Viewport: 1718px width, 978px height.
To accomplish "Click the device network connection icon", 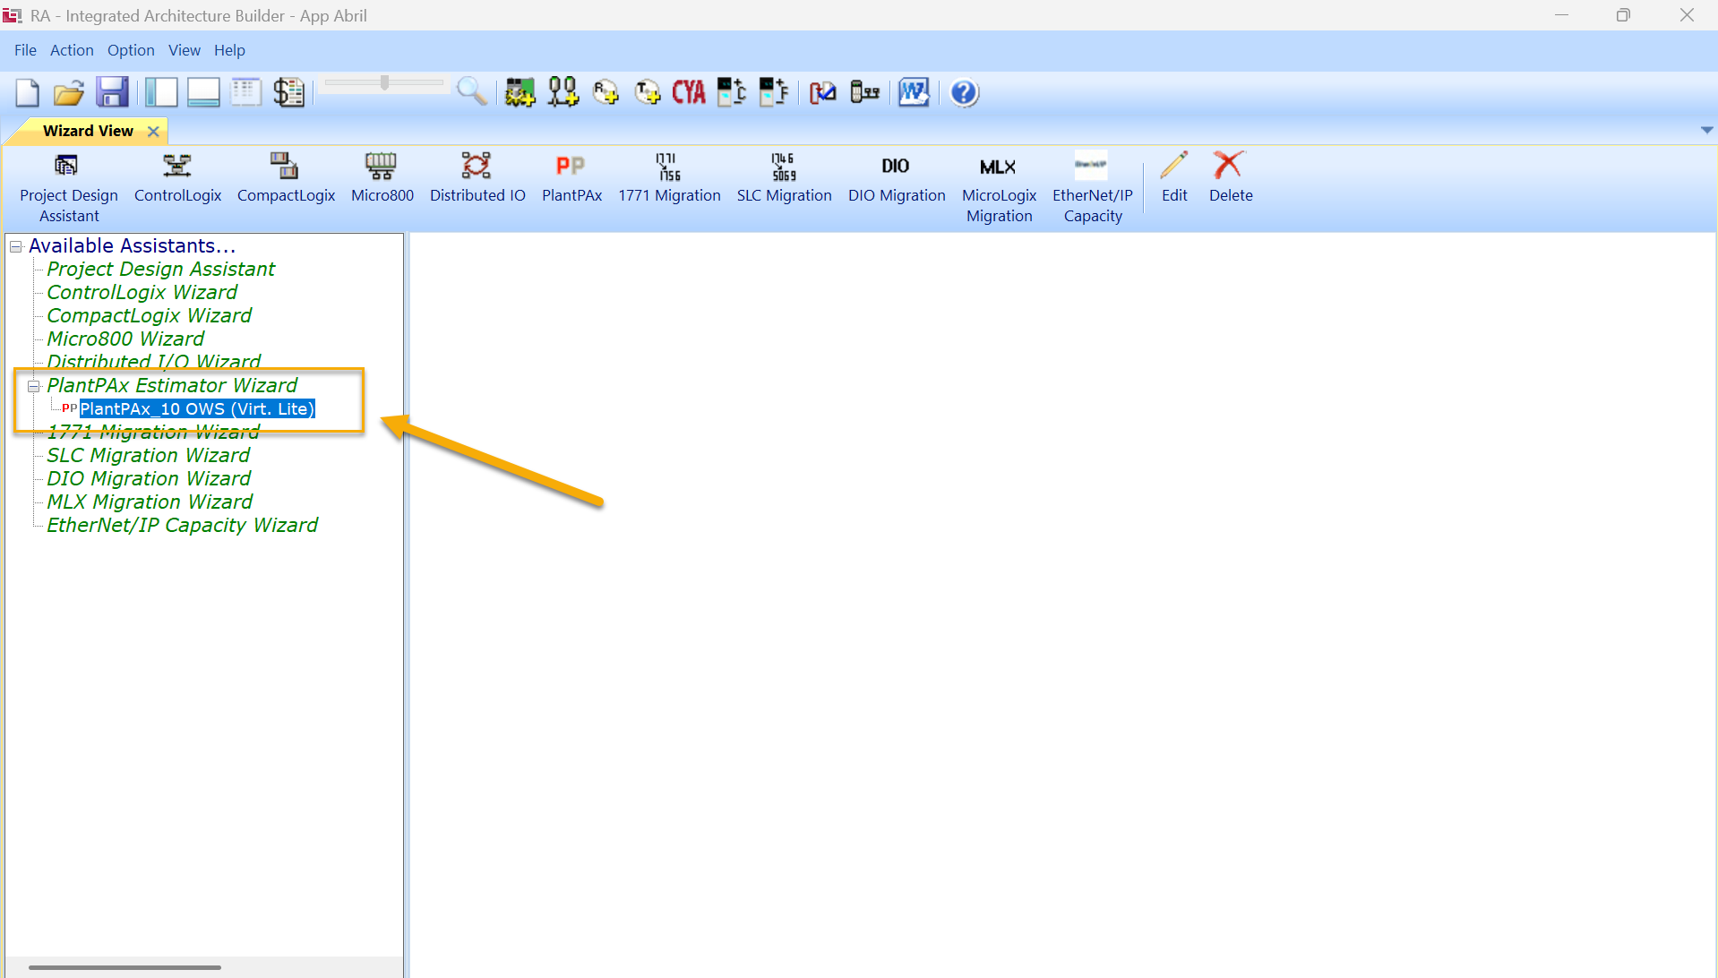I will pyautogui.click(x=864, y=92).
